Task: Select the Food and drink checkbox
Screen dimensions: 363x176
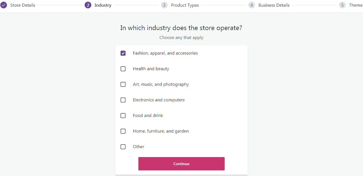Action: pos(123,116)
